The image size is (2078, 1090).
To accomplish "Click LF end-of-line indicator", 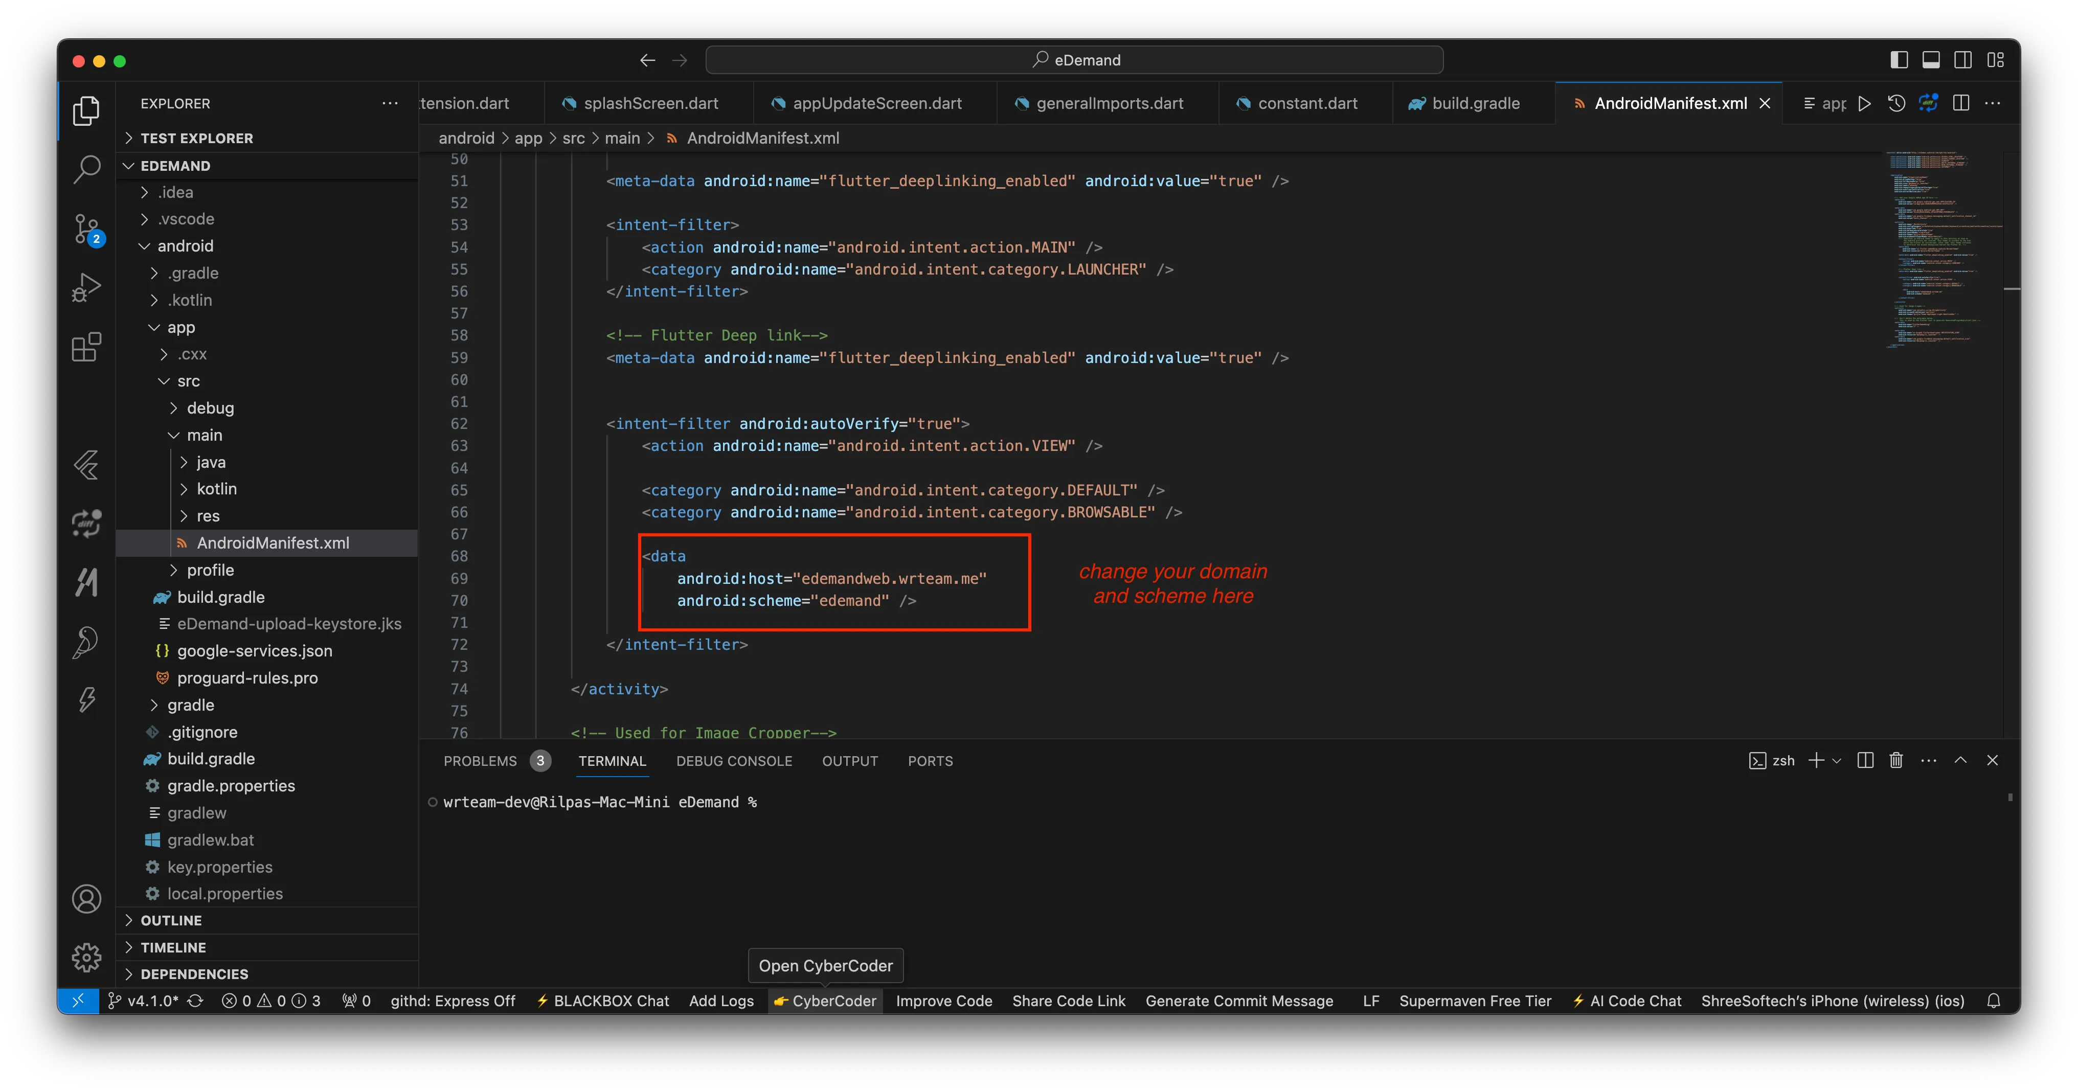I will (1370, 1001).
